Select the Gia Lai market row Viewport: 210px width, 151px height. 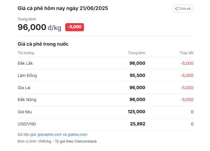coord(105,88)
